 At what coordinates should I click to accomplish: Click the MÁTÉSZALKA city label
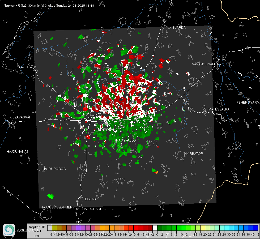[219, 109]
